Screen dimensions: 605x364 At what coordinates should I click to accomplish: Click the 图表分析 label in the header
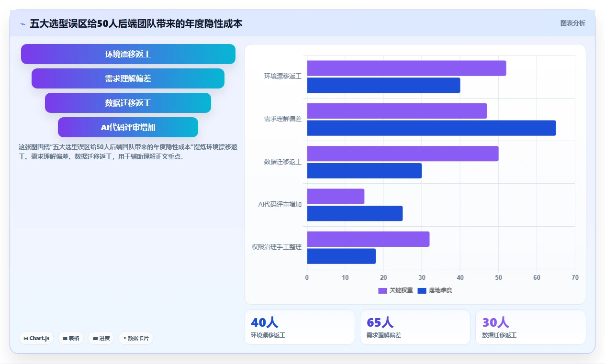(x=572, y=23)
